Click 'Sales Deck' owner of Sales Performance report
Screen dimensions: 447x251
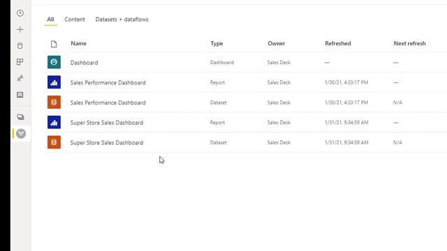[x=279, y=82]
